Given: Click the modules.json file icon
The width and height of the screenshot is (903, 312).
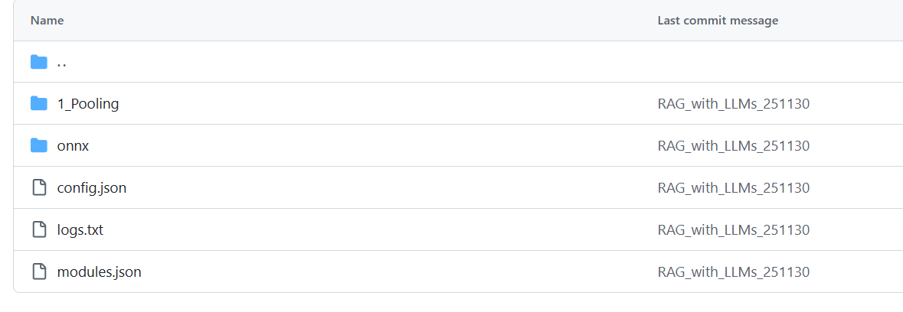Looking at the screenshot, I should click(38, 271).
